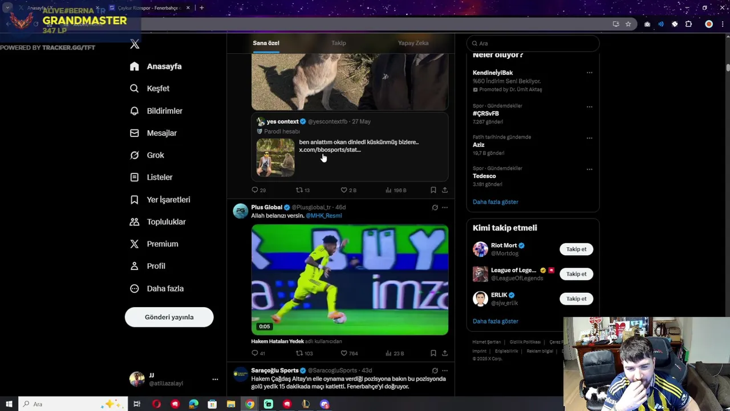Open more options on Saraçoğlu Sports post
The image size is (730, 411).
[445, 371]
